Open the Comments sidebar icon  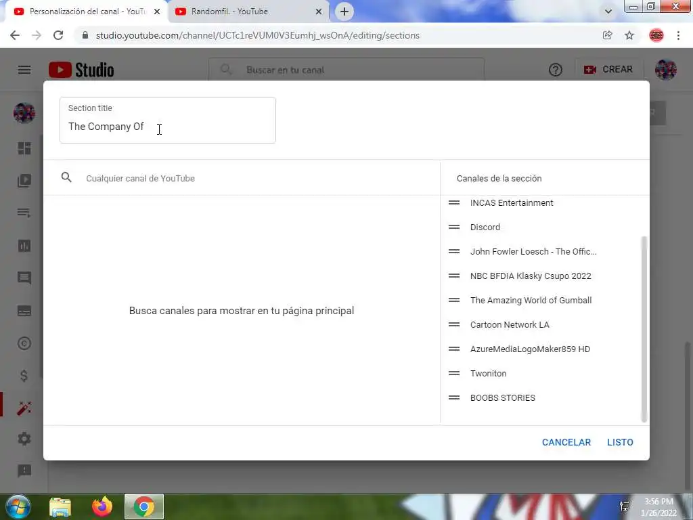pyautogui.click(x=24, y=278)
